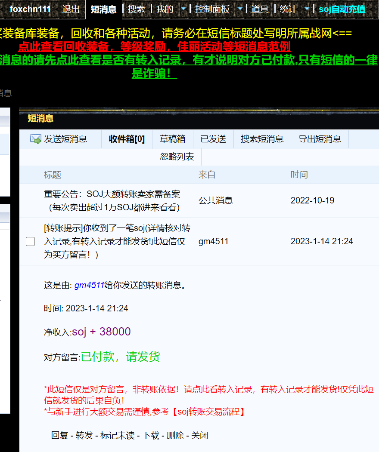This screenshot has width=379, height=452.
Task: Open the 重要公告 SOJ大额转账 announcement
Action: point(112,200)
